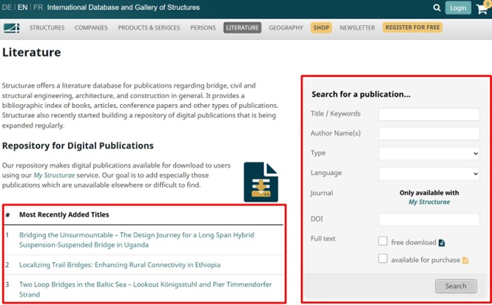Click the Register for Free button

tap(412, 28)
